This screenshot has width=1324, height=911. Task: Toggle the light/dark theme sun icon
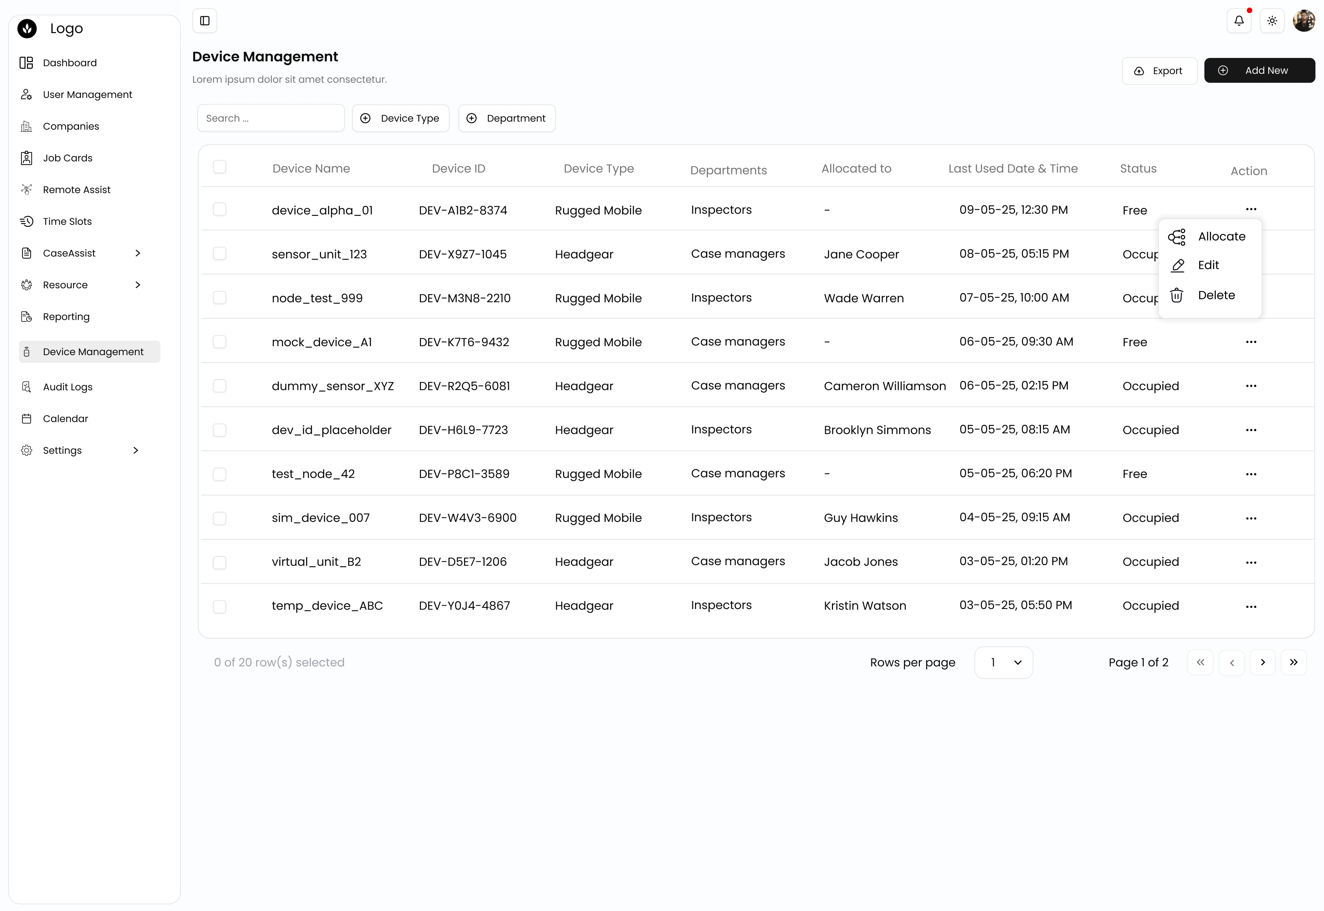[x=1272, y=21]
